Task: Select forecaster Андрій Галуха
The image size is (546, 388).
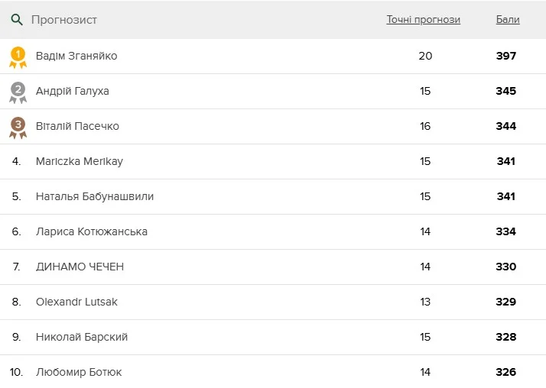Action: pos(73,91)
